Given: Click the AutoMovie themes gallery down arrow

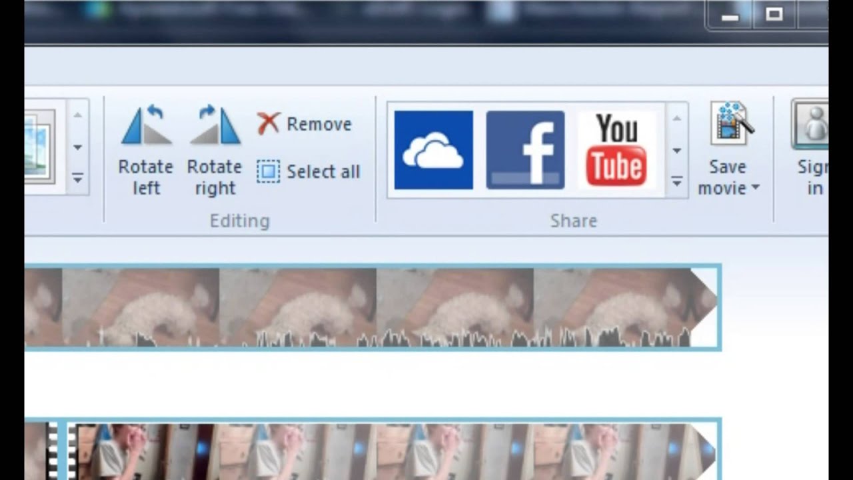Looking at the screenshot, I should click(78, 147).
